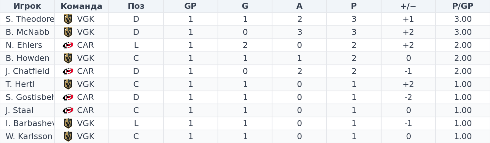Screen dimensions: 490x143
Task: Open player S. Theodore's name link
Action: (x=30, y=19)
